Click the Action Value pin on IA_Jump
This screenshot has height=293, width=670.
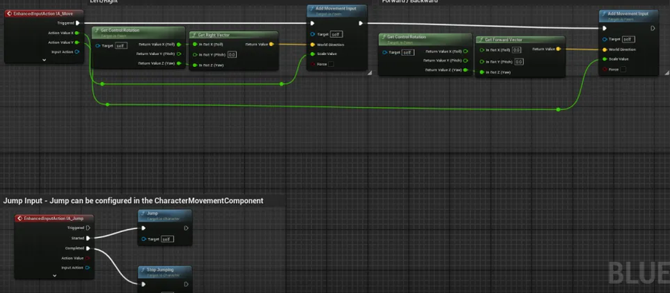click(88, 258)
